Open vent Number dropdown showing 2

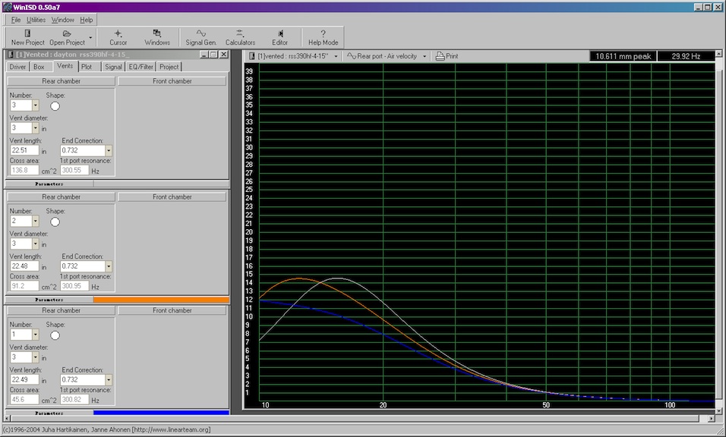[35, 221]
